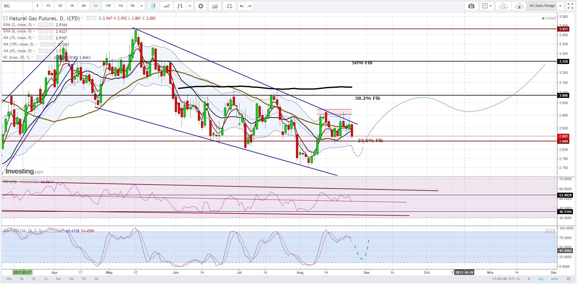
Task: Enter fullscreen mode with the expand icon
Action: (x=570, y=6)
